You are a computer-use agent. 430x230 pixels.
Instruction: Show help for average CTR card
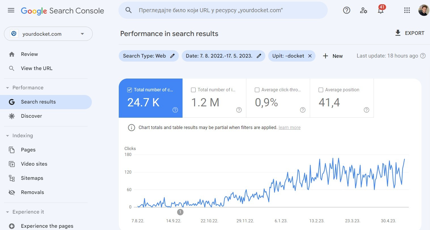click(x=303, y=110)
